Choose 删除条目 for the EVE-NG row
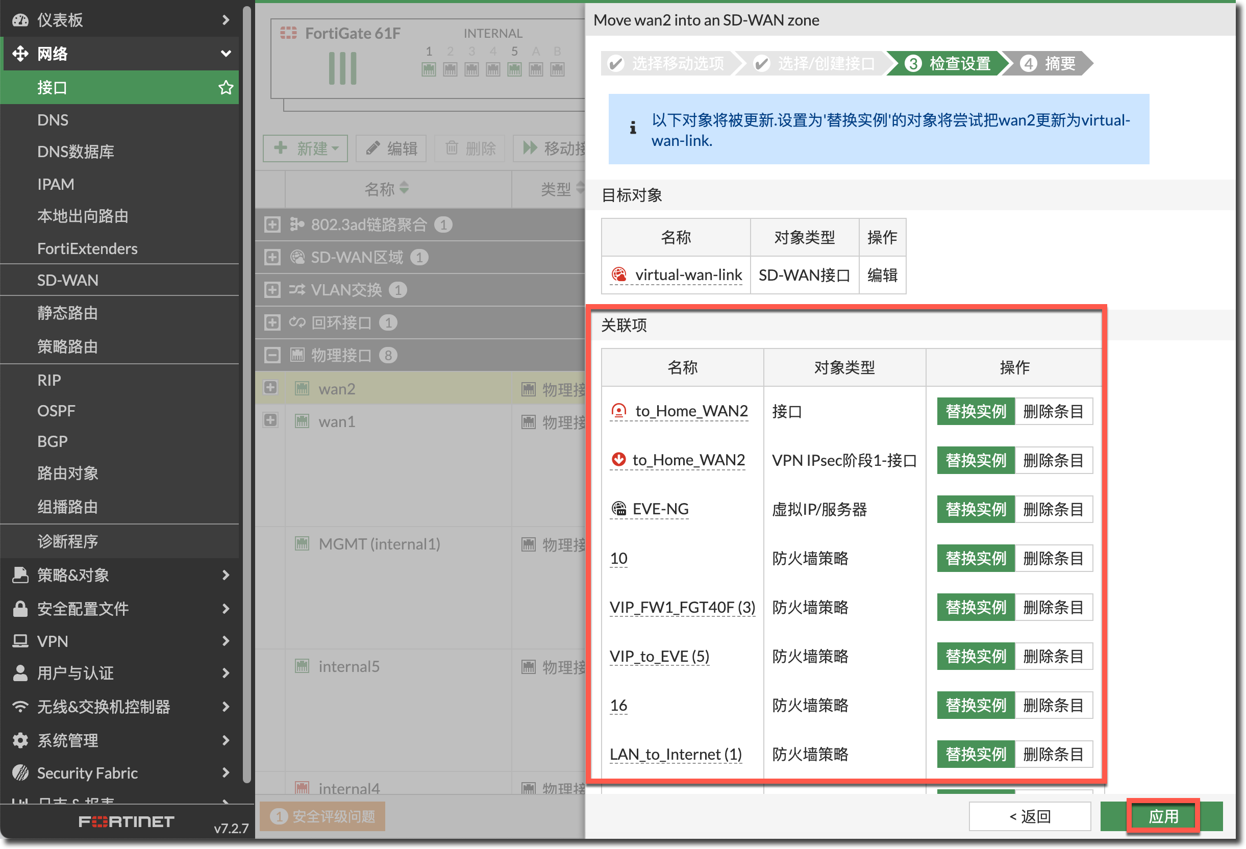The height and width of the screenshot is (849, 1246). tap(1053, 509)
